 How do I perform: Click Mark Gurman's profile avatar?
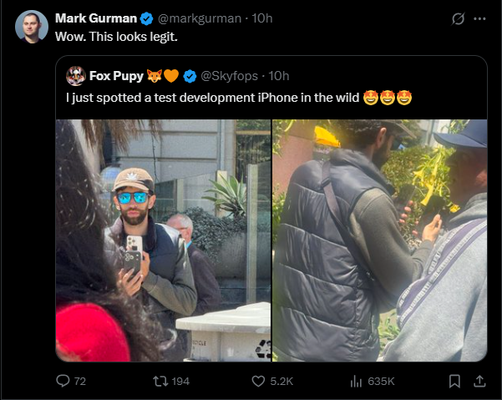pyautogui.click(x=32, y=27)
